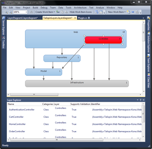The width and height of the screenshot is (152, 149).
Task: Open the Debug menu
Action: [x=44, y=7]
